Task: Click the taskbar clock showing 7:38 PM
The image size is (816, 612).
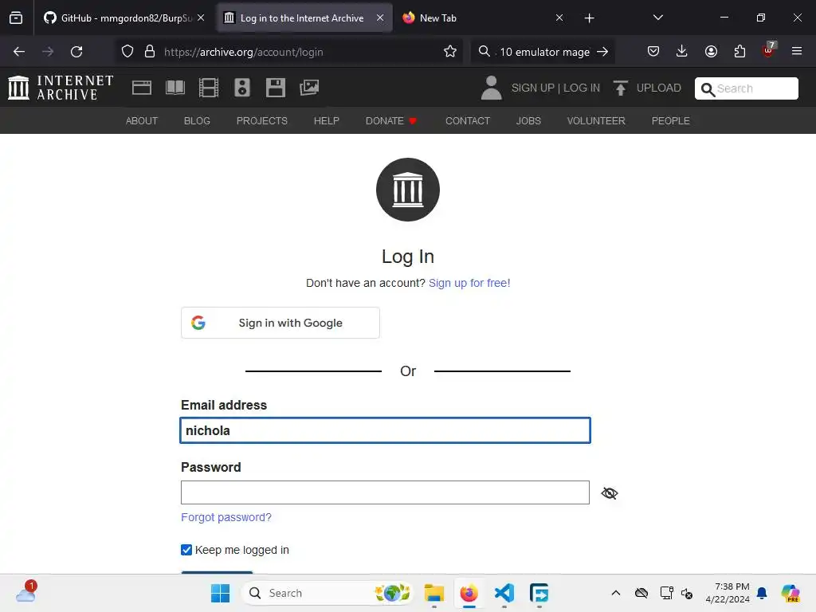Action: pos(727,593)
